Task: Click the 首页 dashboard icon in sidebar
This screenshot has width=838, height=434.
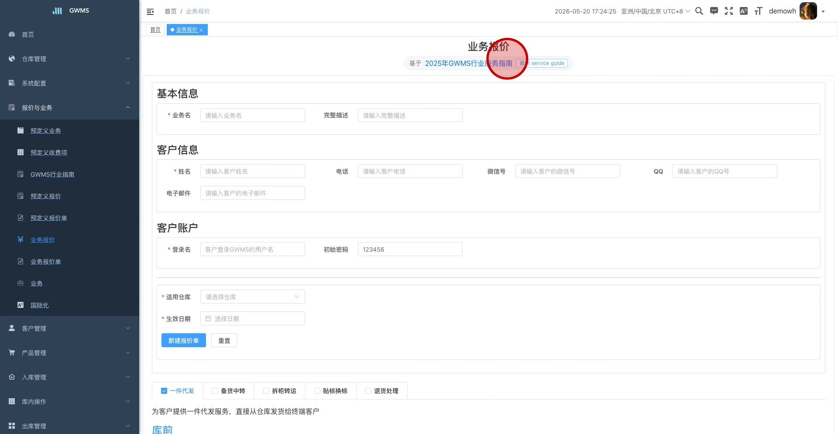Action: (x=12, y=34)
